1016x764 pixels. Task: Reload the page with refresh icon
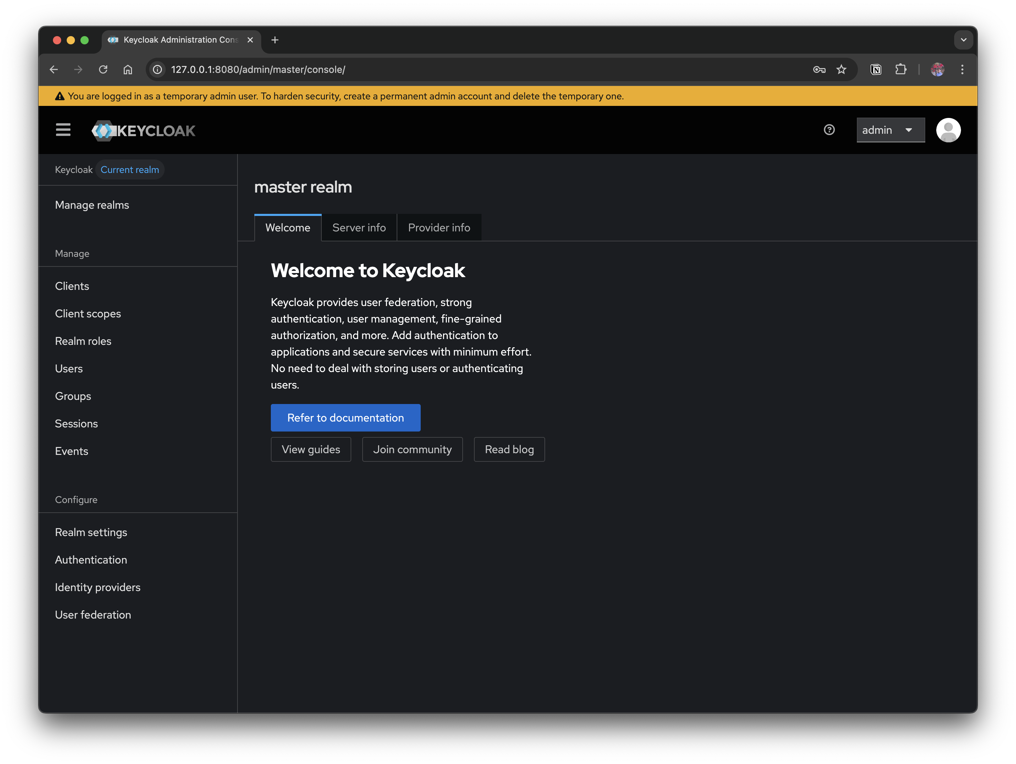[103, 69]
